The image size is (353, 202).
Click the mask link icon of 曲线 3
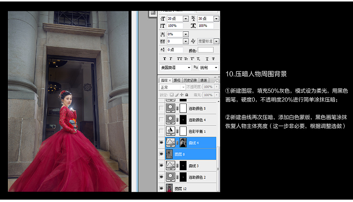coord(177,166)
